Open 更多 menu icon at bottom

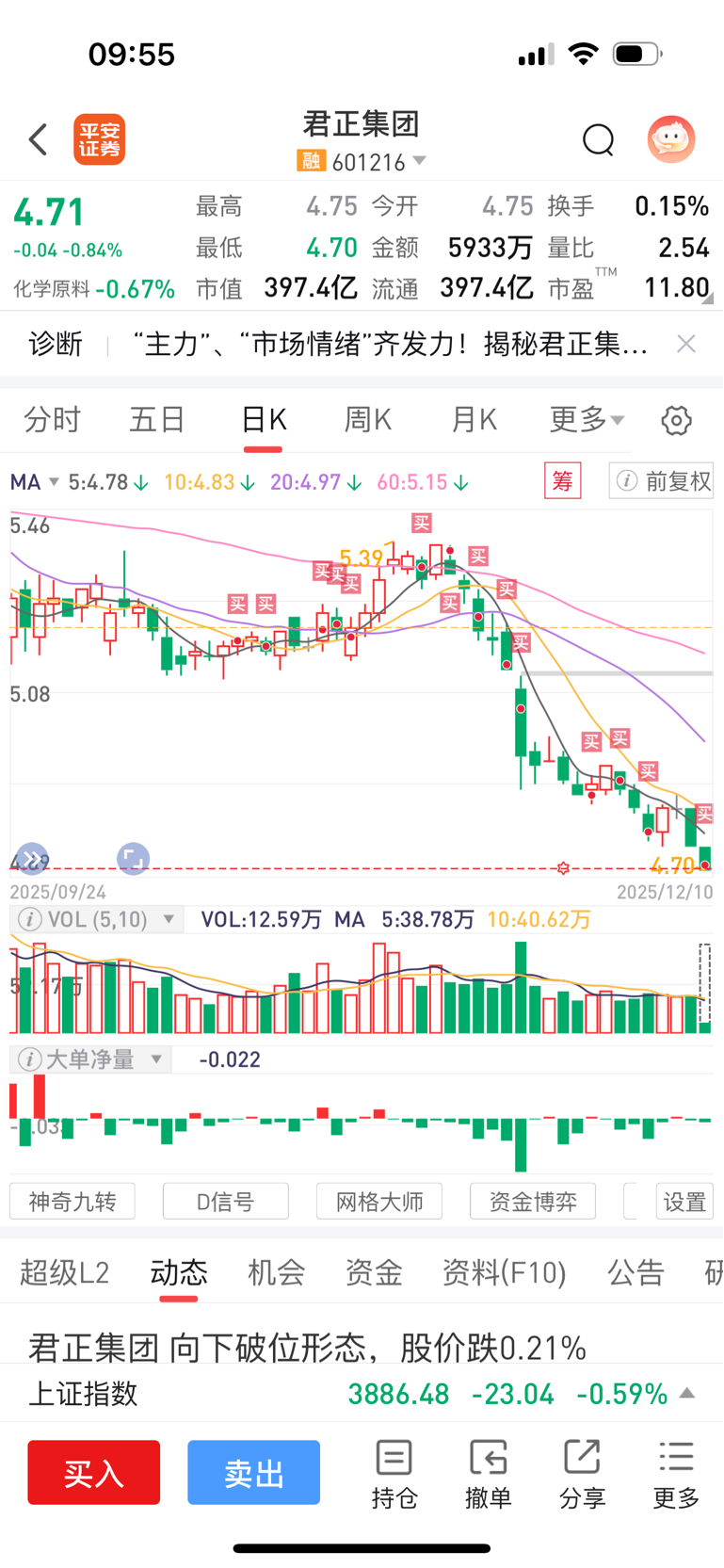676,1475
